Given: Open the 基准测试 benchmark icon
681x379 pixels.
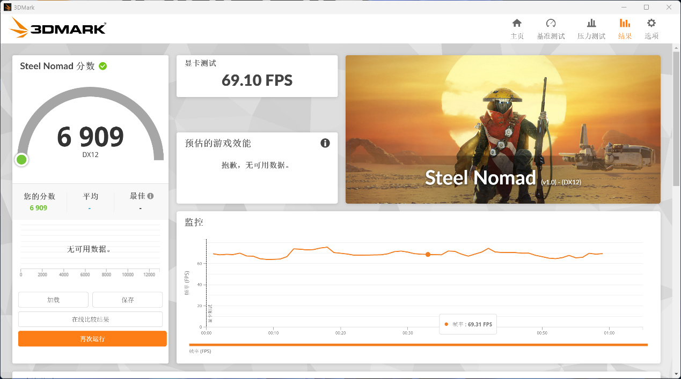Looking at the screenshot, I should [551, 28].
